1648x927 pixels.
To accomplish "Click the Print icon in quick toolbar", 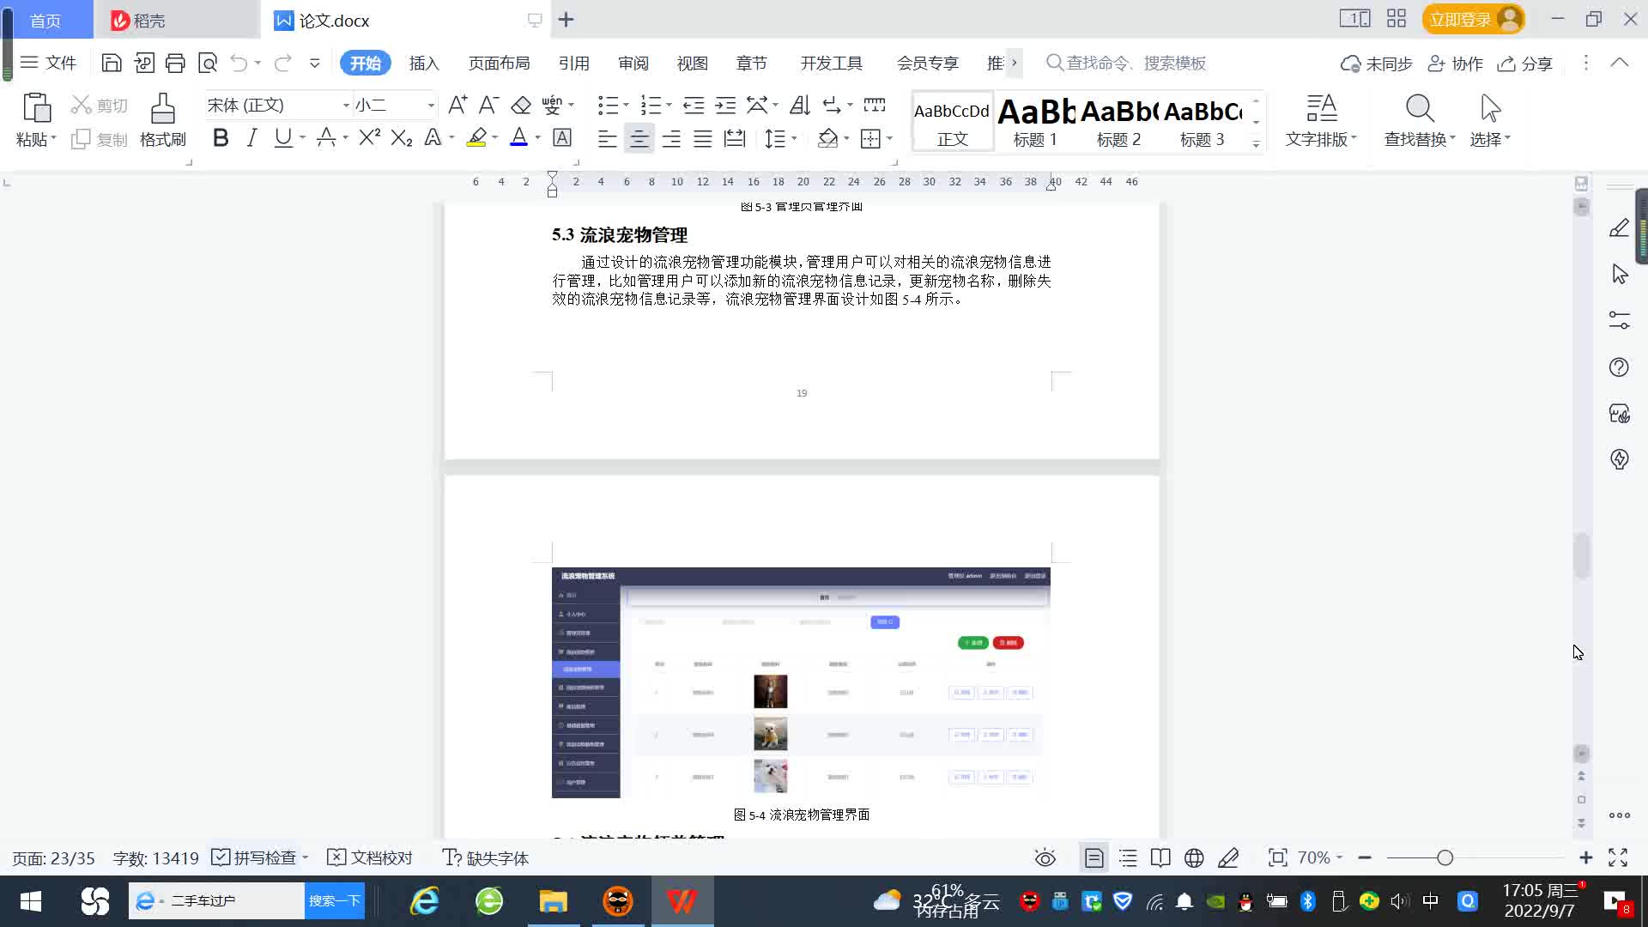I will (175, 63).
